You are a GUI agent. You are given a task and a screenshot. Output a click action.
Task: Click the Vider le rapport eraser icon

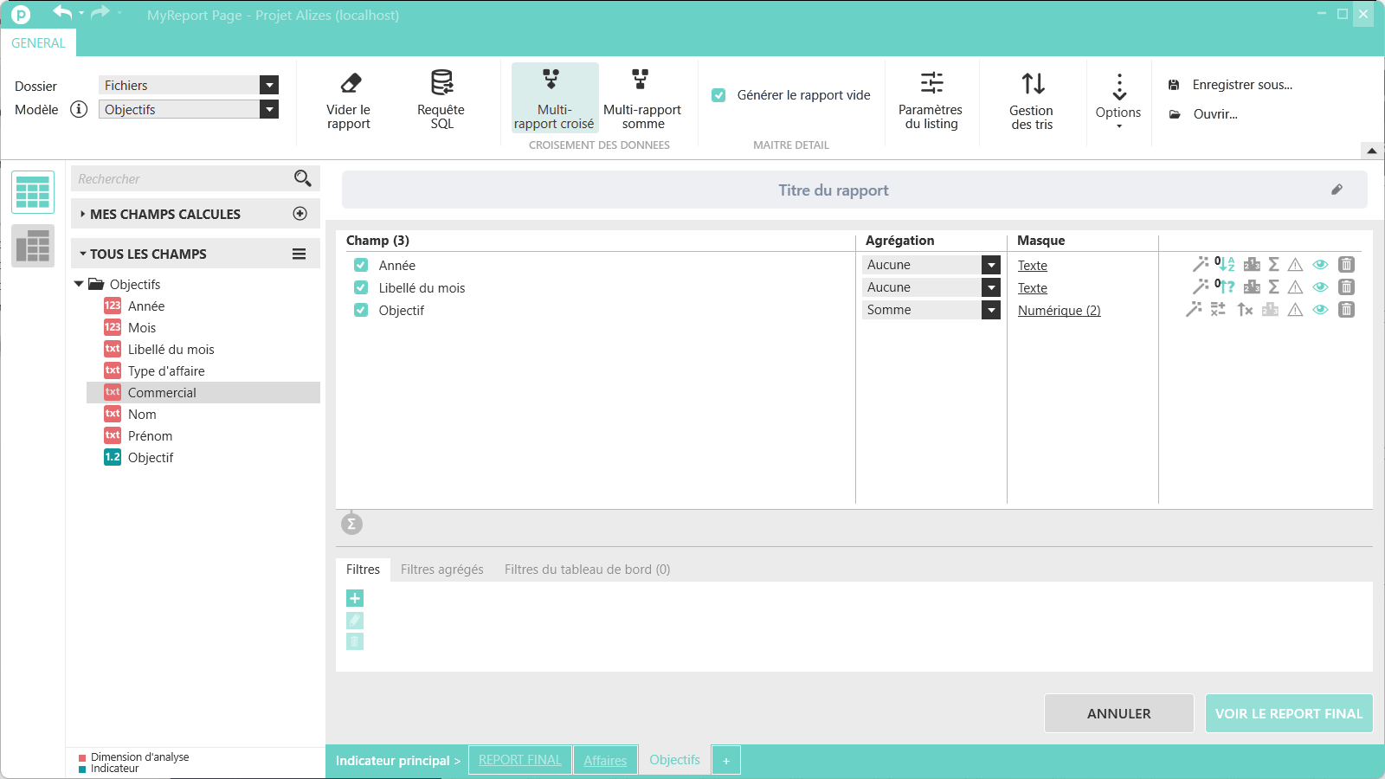coord(350,83)
